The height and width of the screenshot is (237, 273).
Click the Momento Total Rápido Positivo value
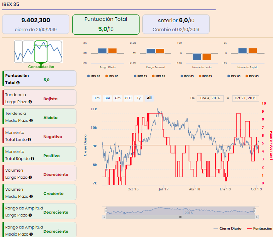(x=52, y=156)
